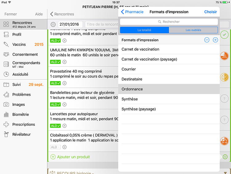Toggle ALD badge under Clobétasol crème
The image size is (231, 174).
tap(55, 147)
